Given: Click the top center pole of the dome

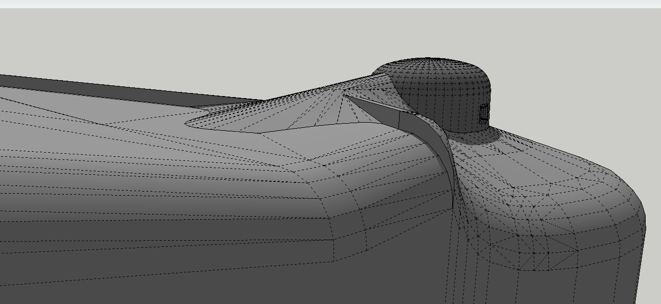Looking at the screenshot, I should click(x=431, y=60).
